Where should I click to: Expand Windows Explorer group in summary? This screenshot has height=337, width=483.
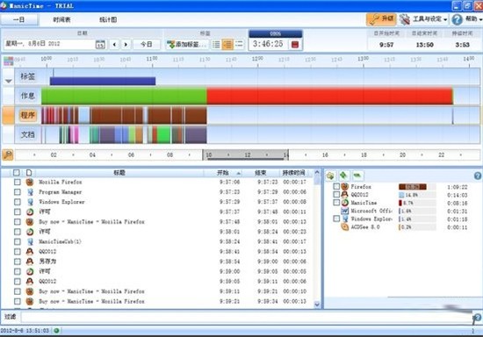(x=336, y=219)
